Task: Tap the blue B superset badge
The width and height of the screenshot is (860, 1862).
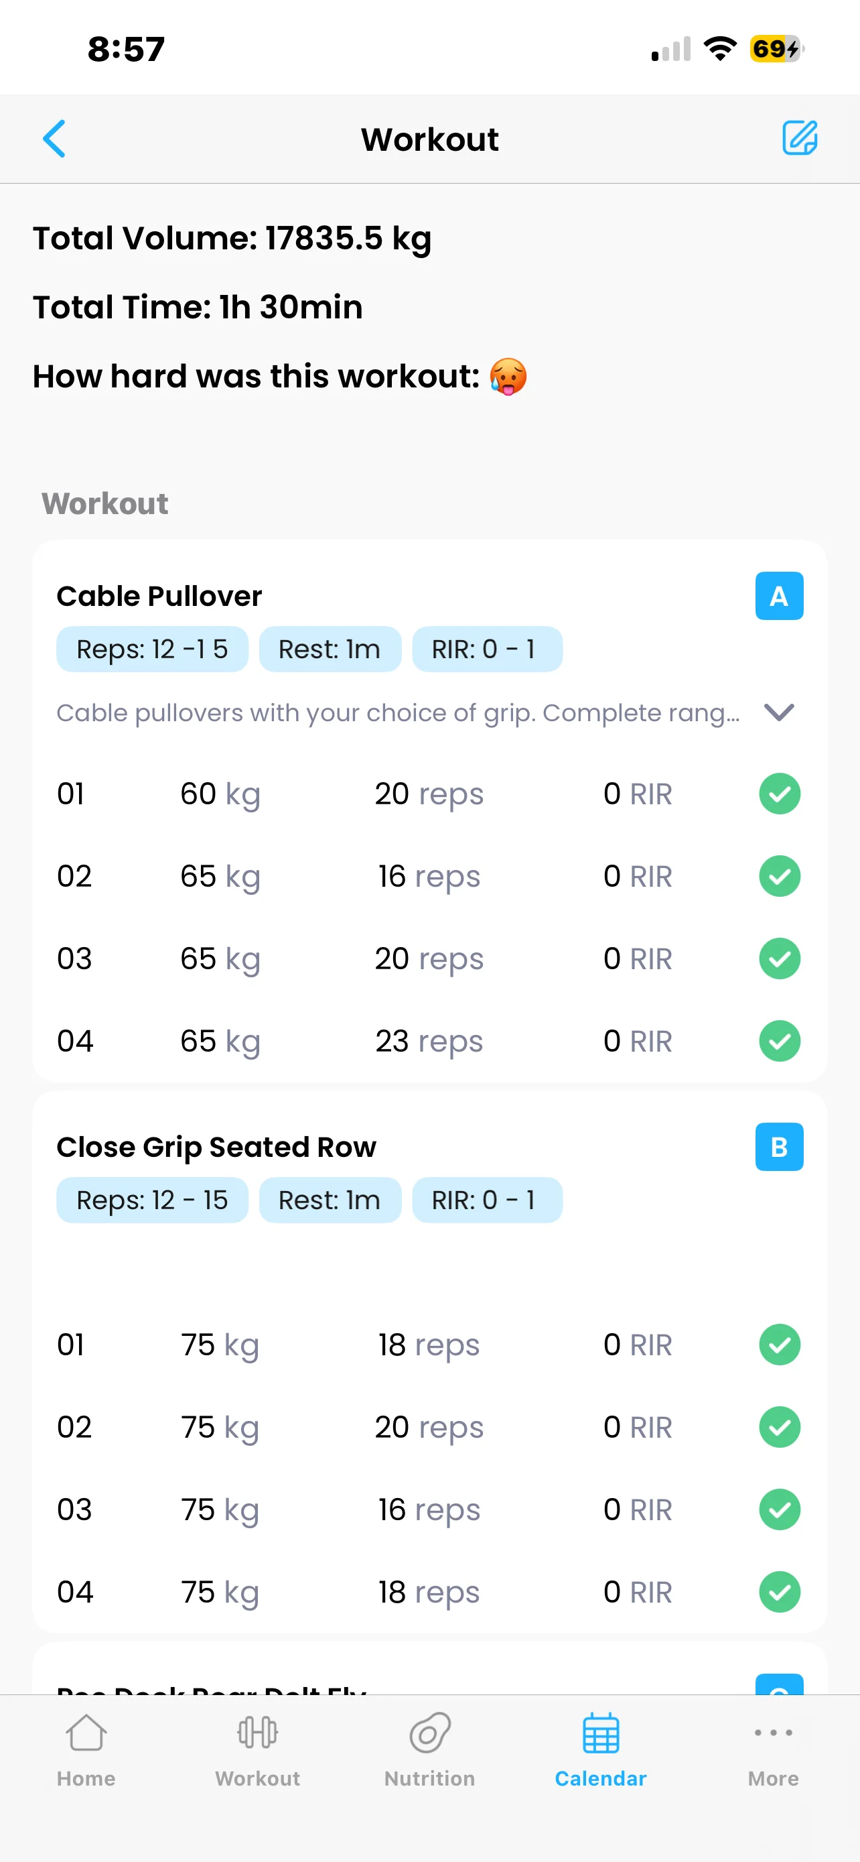Action: [779, 1146]
